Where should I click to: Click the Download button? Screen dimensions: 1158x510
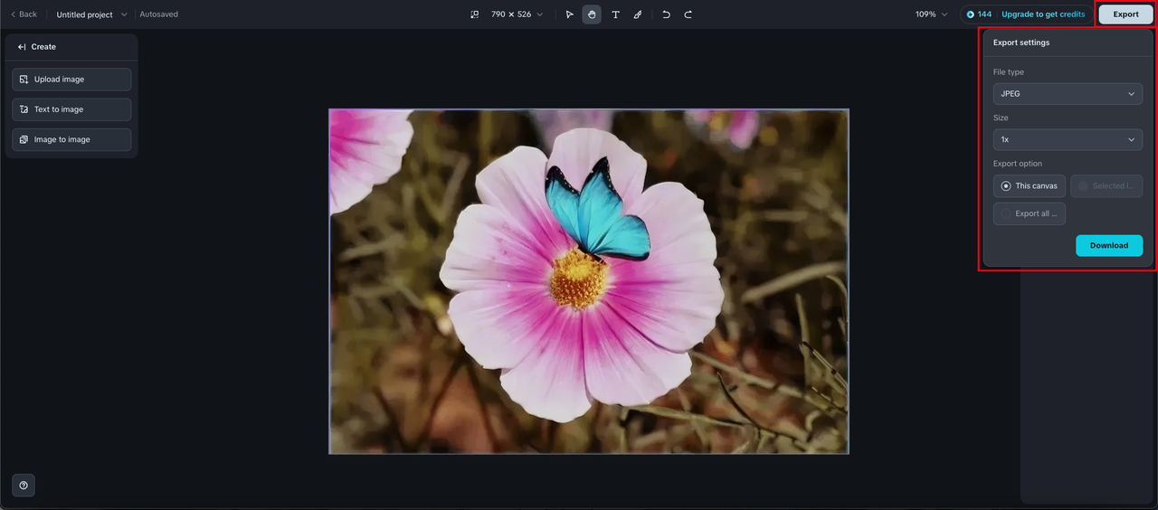(1109, 246)
